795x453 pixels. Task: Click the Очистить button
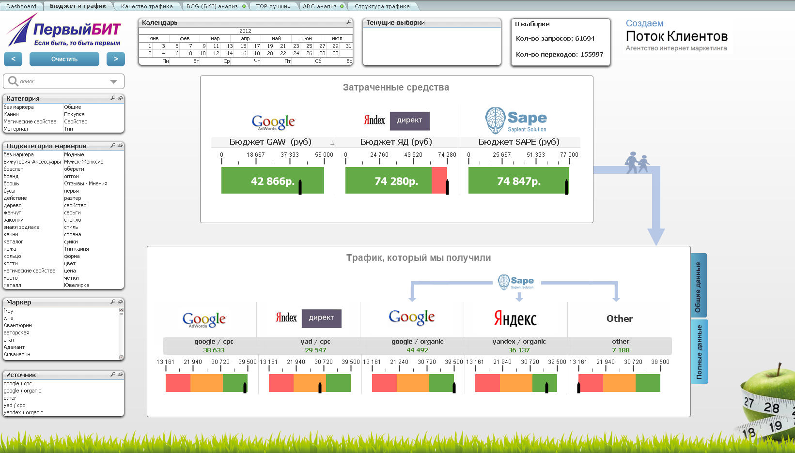tap(64, 59)
